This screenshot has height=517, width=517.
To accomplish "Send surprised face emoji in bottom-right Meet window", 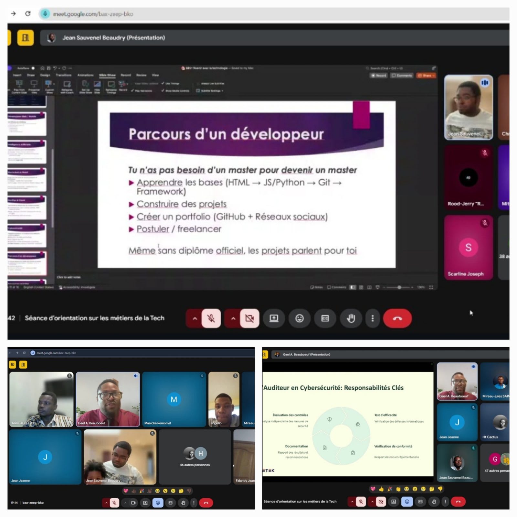I will 415,489.
